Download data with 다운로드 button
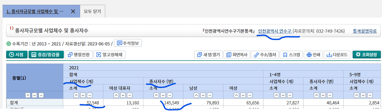This screenshot has height=111, width=382. pyautogui.click(x=337, y=55)
